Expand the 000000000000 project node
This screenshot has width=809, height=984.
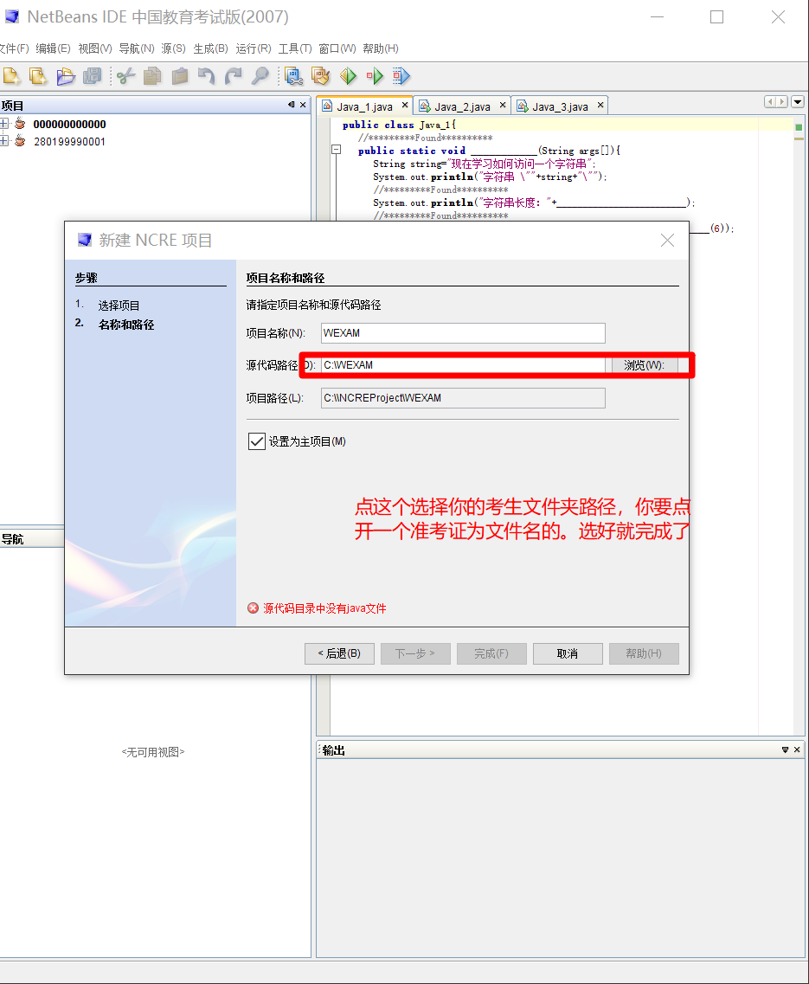tap(7, 124)
